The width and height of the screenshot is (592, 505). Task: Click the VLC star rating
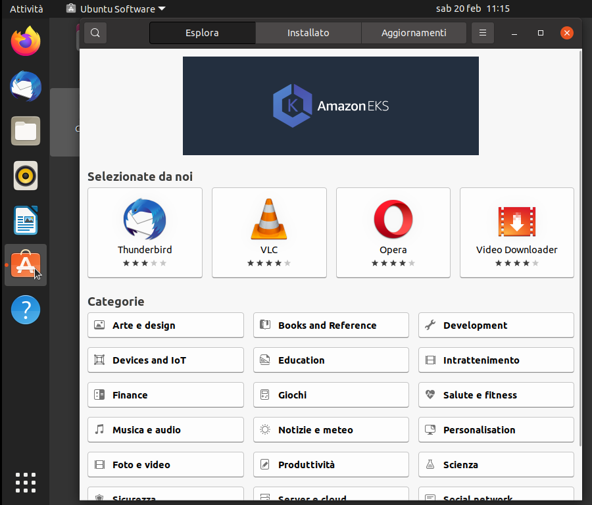[x=269, y=263]
